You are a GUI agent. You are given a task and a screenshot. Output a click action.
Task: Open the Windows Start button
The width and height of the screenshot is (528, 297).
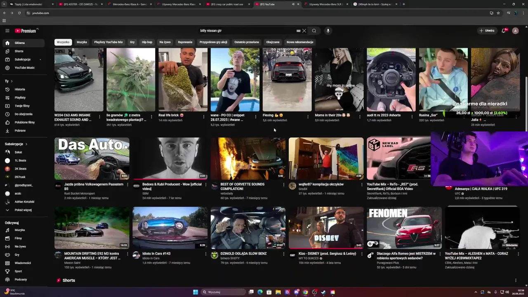point(196,292)
